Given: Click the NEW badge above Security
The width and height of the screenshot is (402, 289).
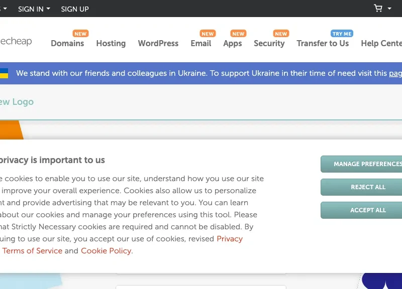Looking at the screenshot, I should click(281, 34).
